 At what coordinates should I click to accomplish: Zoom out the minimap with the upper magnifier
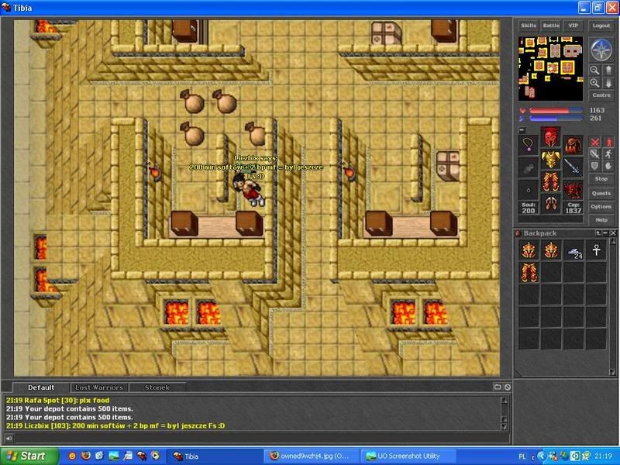coord(594,70)
